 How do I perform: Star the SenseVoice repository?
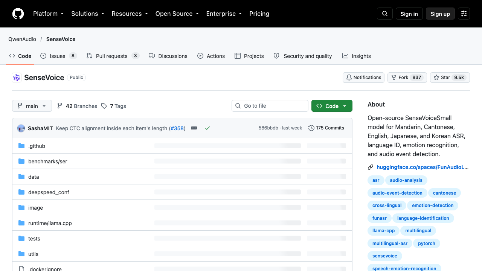(450, 78)
